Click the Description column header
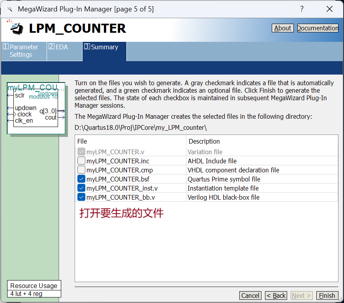 tap(204, 141)
